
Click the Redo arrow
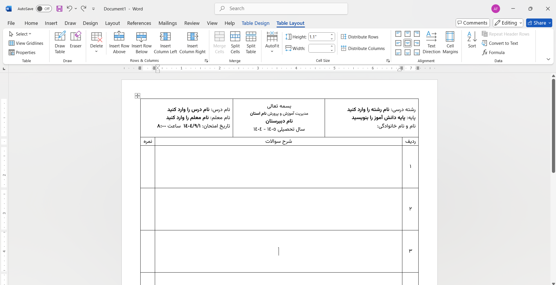pyautogui.click(x=83, y=8)
